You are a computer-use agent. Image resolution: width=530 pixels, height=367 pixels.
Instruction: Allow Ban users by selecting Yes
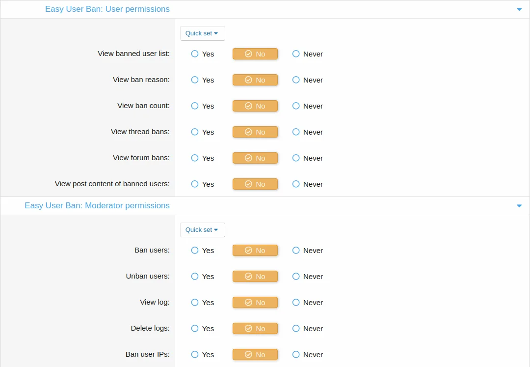tap(195, 251)
